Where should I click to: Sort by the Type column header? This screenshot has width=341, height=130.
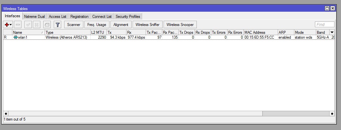pyautogui.click(x=67, y=32)
